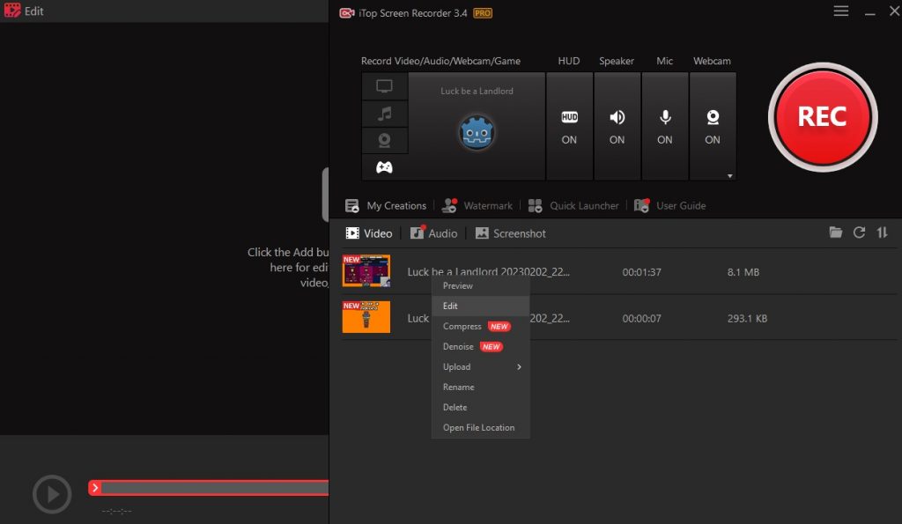This screenshot has height=524, width=902.
Task: Start recording with the REC button
Action: click(x=823, y=117)
